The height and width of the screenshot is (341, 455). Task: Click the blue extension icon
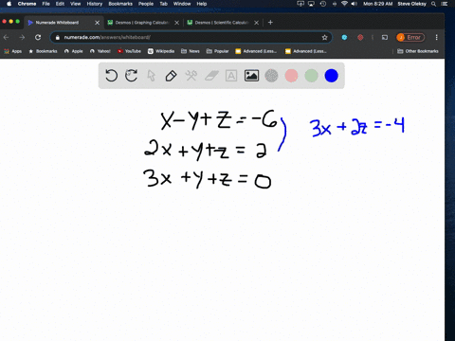pos(344,37)
